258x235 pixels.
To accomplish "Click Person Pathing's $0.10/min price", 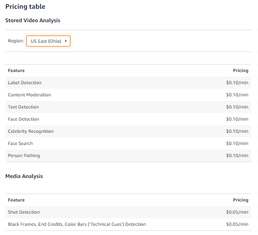I will (237, 155).
